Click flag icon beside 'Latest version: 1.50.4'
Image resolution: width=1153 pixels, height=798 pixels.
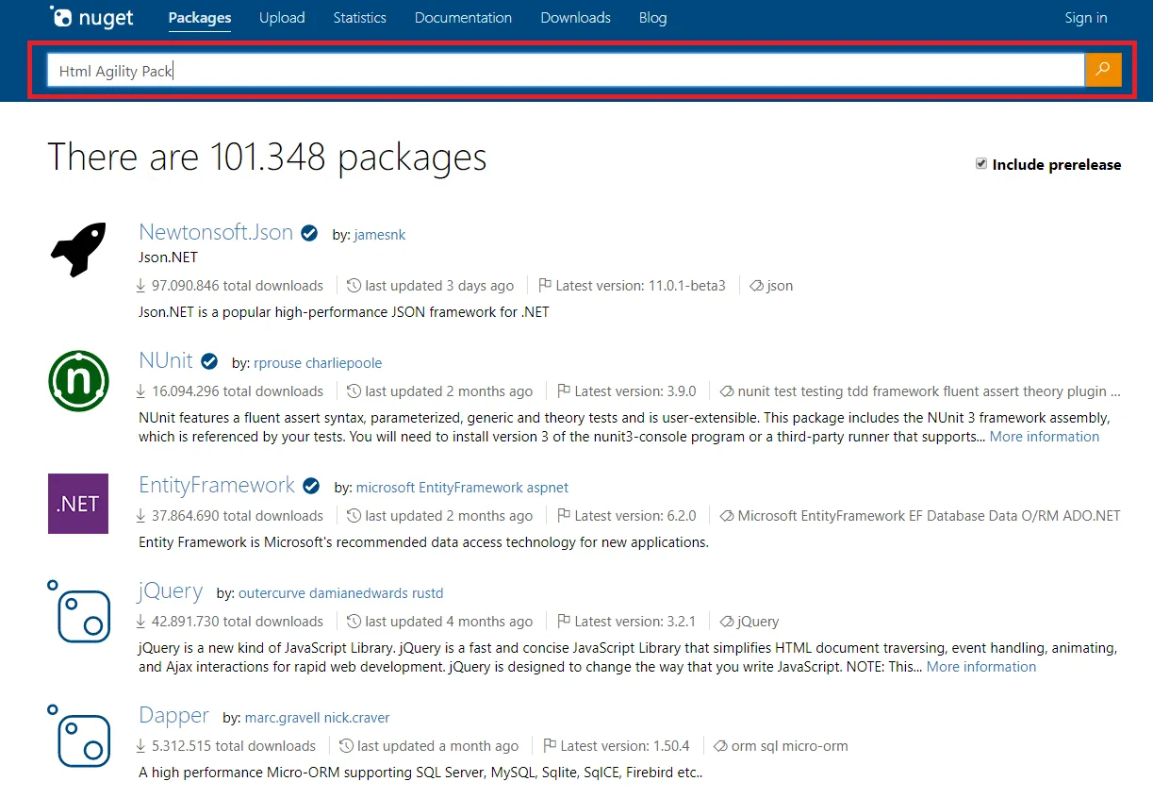550,746
